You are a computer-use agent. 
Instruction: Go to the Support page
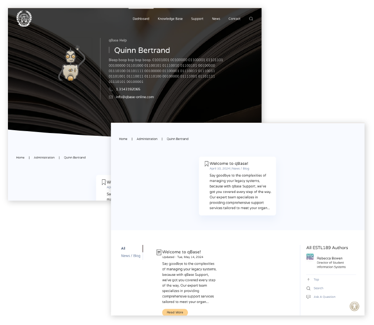[x=197, y=19]
